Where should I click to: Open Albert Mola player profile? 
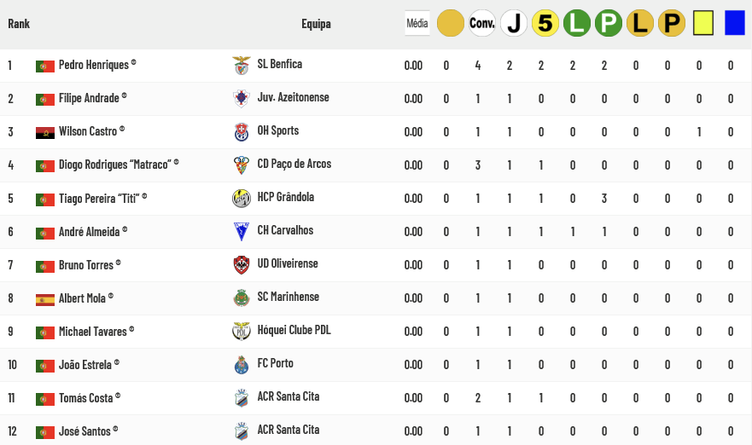(x=82, y=298)
